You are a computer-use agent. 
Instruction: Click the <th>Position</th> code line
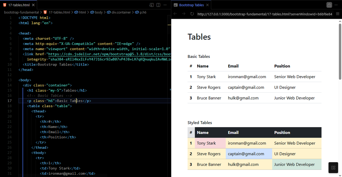click(58, 137)
